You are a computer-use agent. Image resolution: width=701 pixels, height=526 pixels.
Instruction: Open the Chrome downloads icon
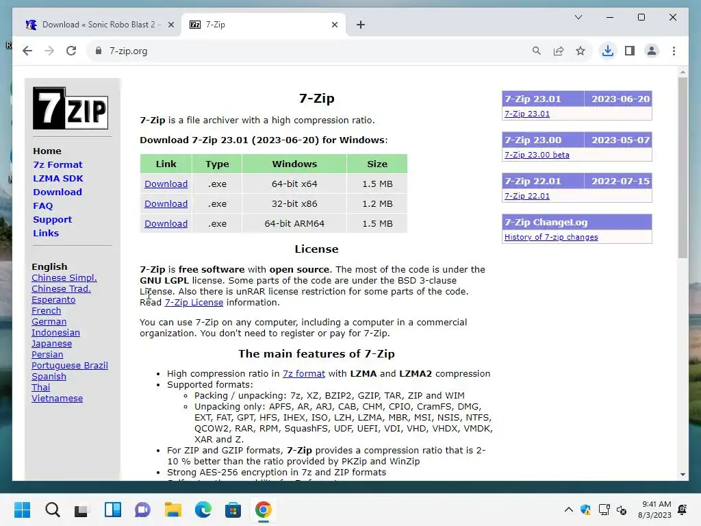(608, 51)
